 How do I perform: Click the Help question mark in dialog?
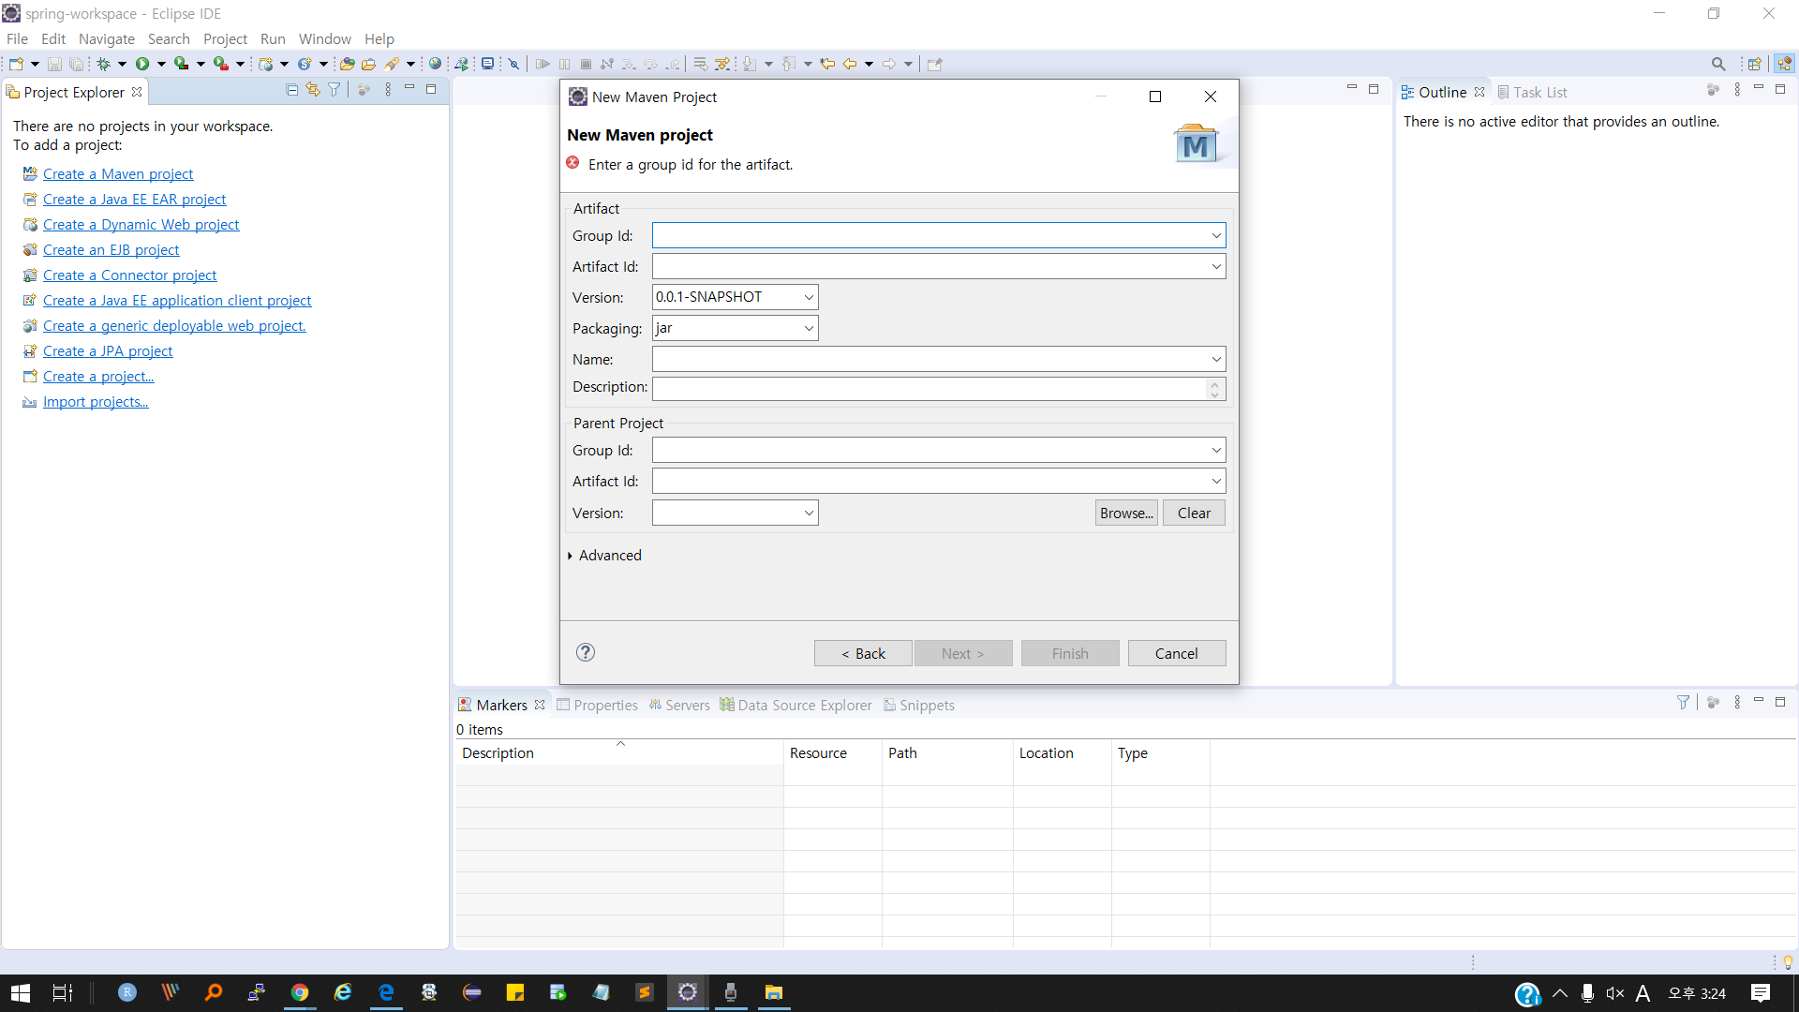tap(586, 652)
